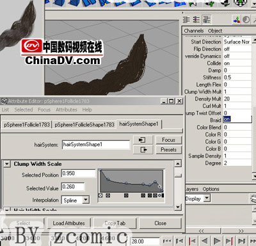
Task: Click the checkered sphere shelf icon
Action: 241,4
